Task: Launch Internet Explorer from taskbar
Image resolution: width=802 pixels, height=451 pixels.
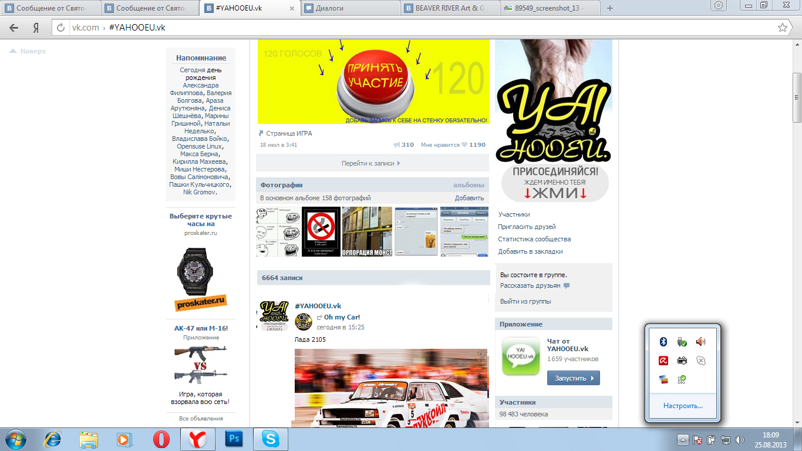Action: tap(53, 439)
